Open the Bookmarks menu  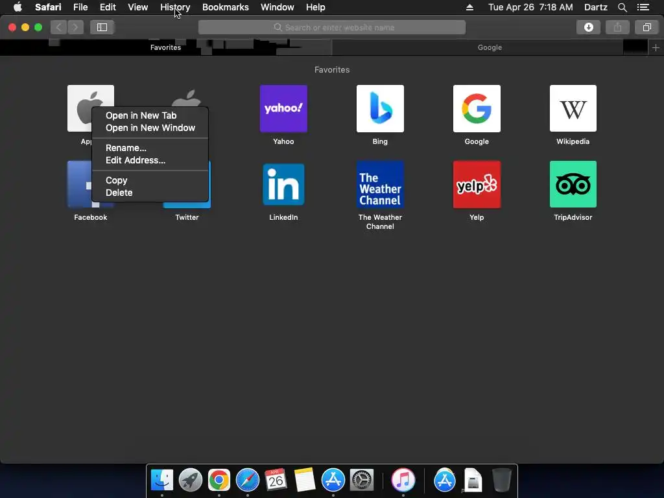(x=225, y=7)
